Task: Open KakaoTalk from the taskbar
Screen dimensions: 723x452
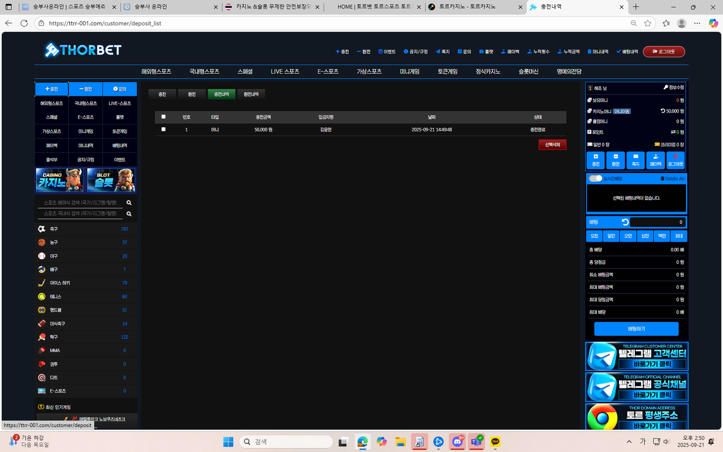Action: coord(495,442)
